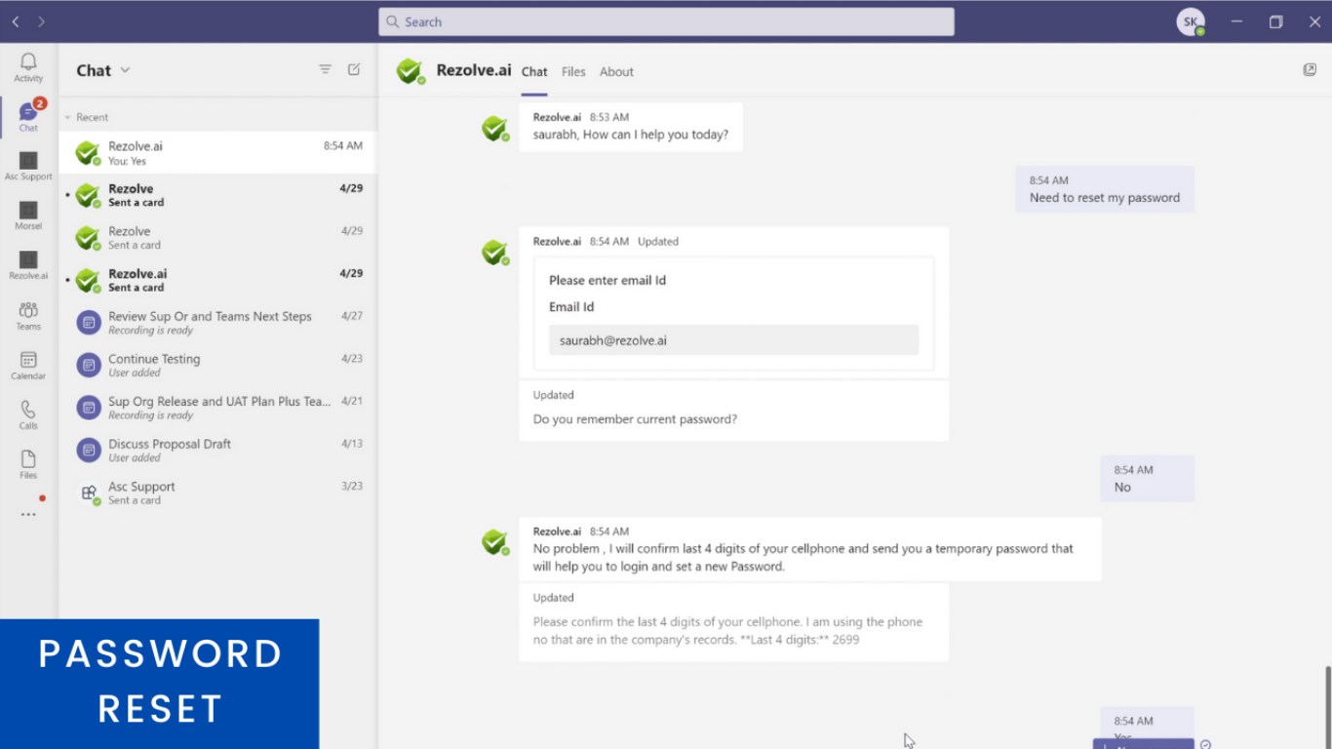The width and height of the screenshot is (1332, 749).
Task: Pop out the Rezolve.ai chat window
Action: [x=1310, y=69]
